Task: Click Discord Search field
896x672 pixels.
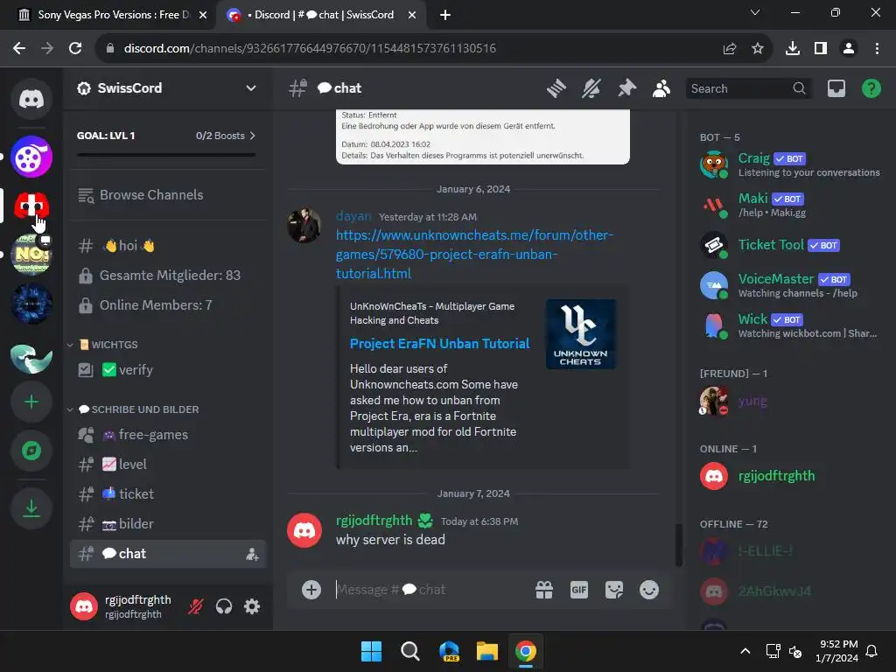Action: point(749,88)
